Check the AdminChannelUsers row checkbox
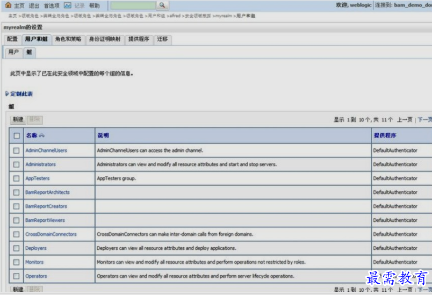The width and height of the screenshot is (432, 295). [x=17, y=150]
